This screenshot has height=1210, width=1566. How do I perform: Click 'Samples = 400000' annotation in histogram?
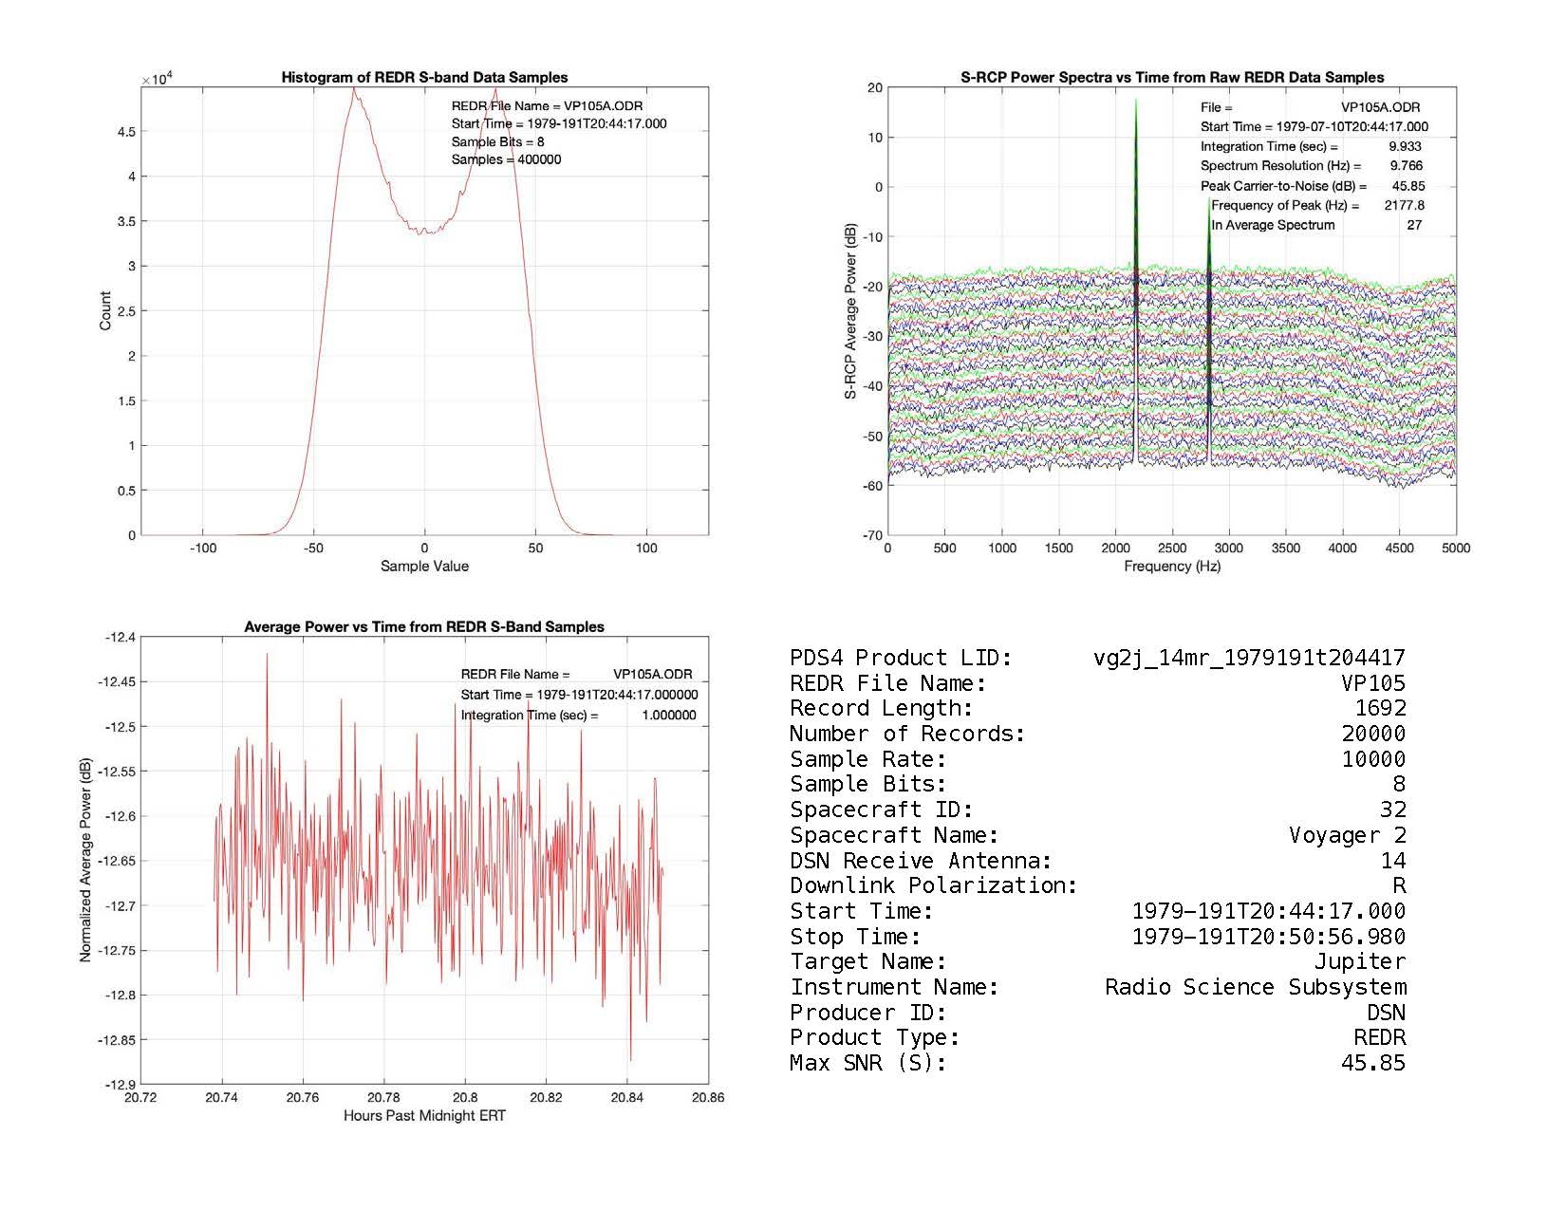click(506, 159)
